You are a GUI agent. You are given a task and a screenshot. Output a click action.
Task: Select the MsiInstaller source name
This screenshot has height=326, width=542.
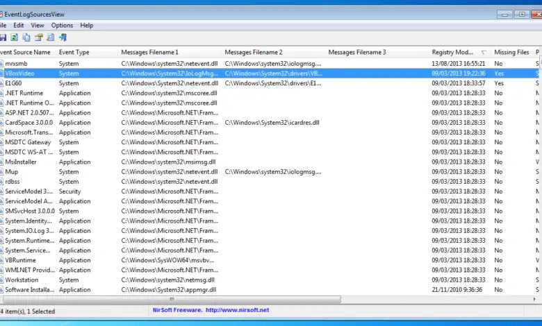point(21,162)
